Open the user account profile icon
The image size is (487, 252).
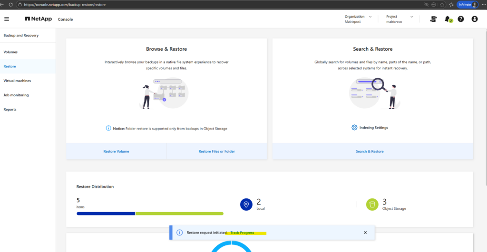(x=474, y=19)
